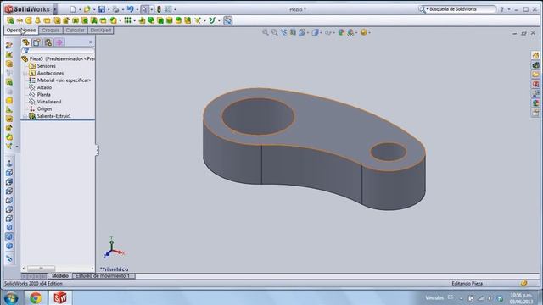
Task: Click the linear pattern grid icon
Action: click(127, 20)
